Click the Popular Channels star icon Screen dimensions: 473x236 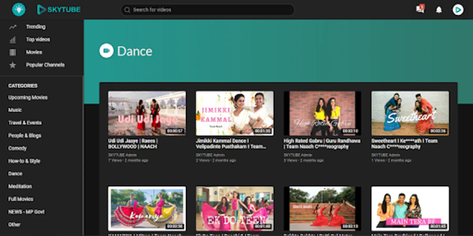pyautogui.click(x=13, y=65)
